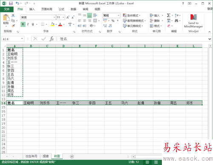Switch to the Data ribbon tab
This screenshot has width=213, height=165.
click(73, 9)
